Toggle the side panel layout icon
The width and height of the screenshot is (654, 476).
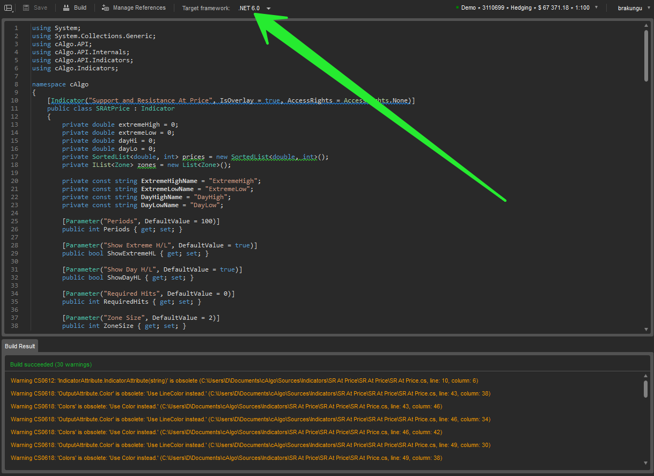[x=8, y=8]
